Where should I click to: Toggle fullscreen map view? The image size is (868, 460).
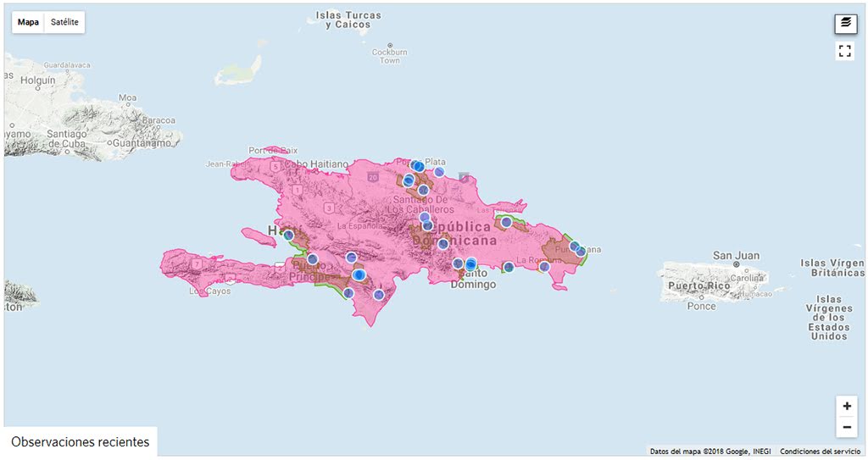(845, 52)
